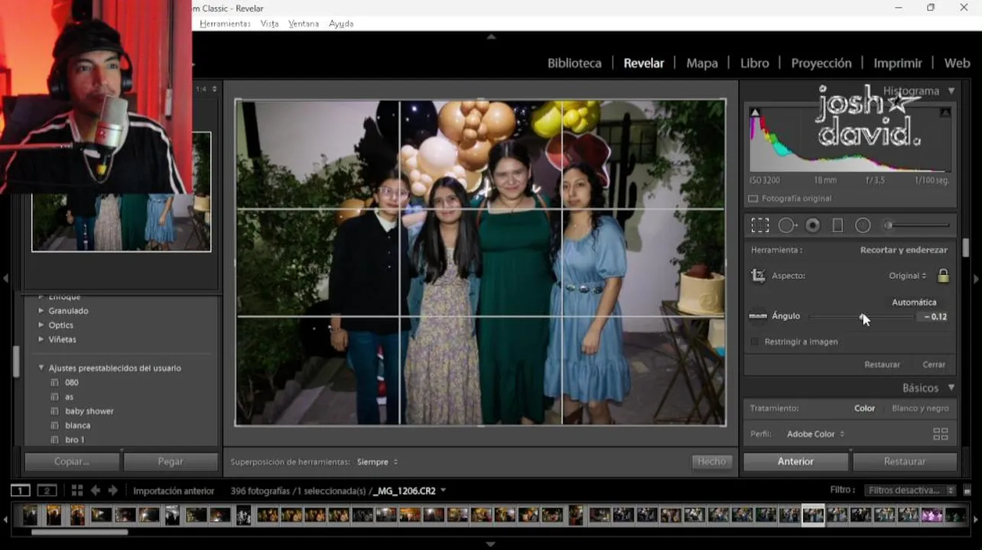
Task: Collapse the top module bar arrow
Action: pos(491,36)
